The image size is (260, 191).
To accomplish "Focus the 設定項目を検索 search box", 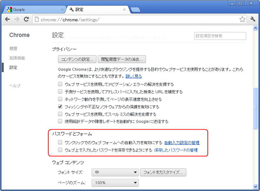I will click(220, 36).
